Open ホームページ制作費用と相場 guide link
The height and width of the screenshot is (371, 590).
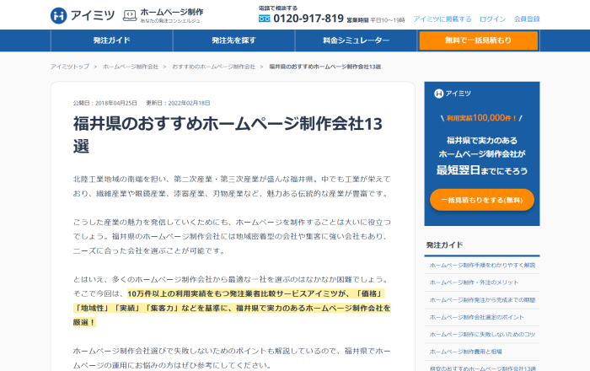click(466, 352)
